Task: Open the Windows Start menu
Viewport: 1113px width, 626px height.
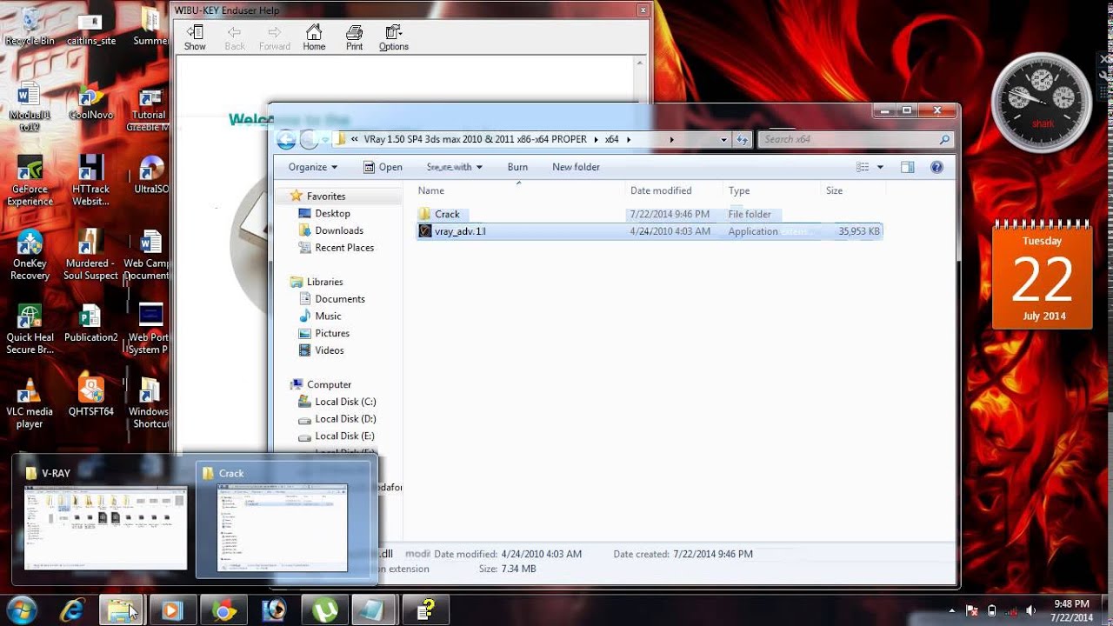Action: [22, 610]
